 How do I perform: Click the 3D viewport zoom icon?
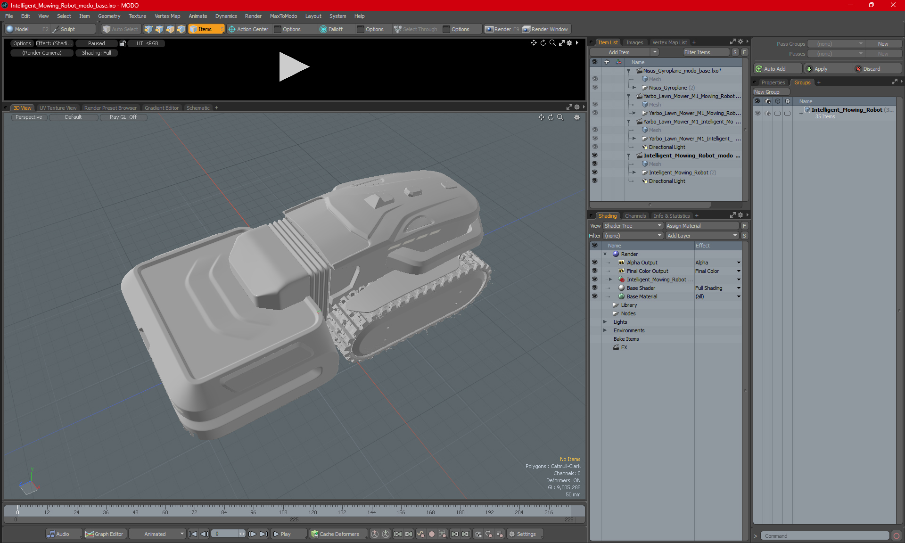(x=560, y=117)
